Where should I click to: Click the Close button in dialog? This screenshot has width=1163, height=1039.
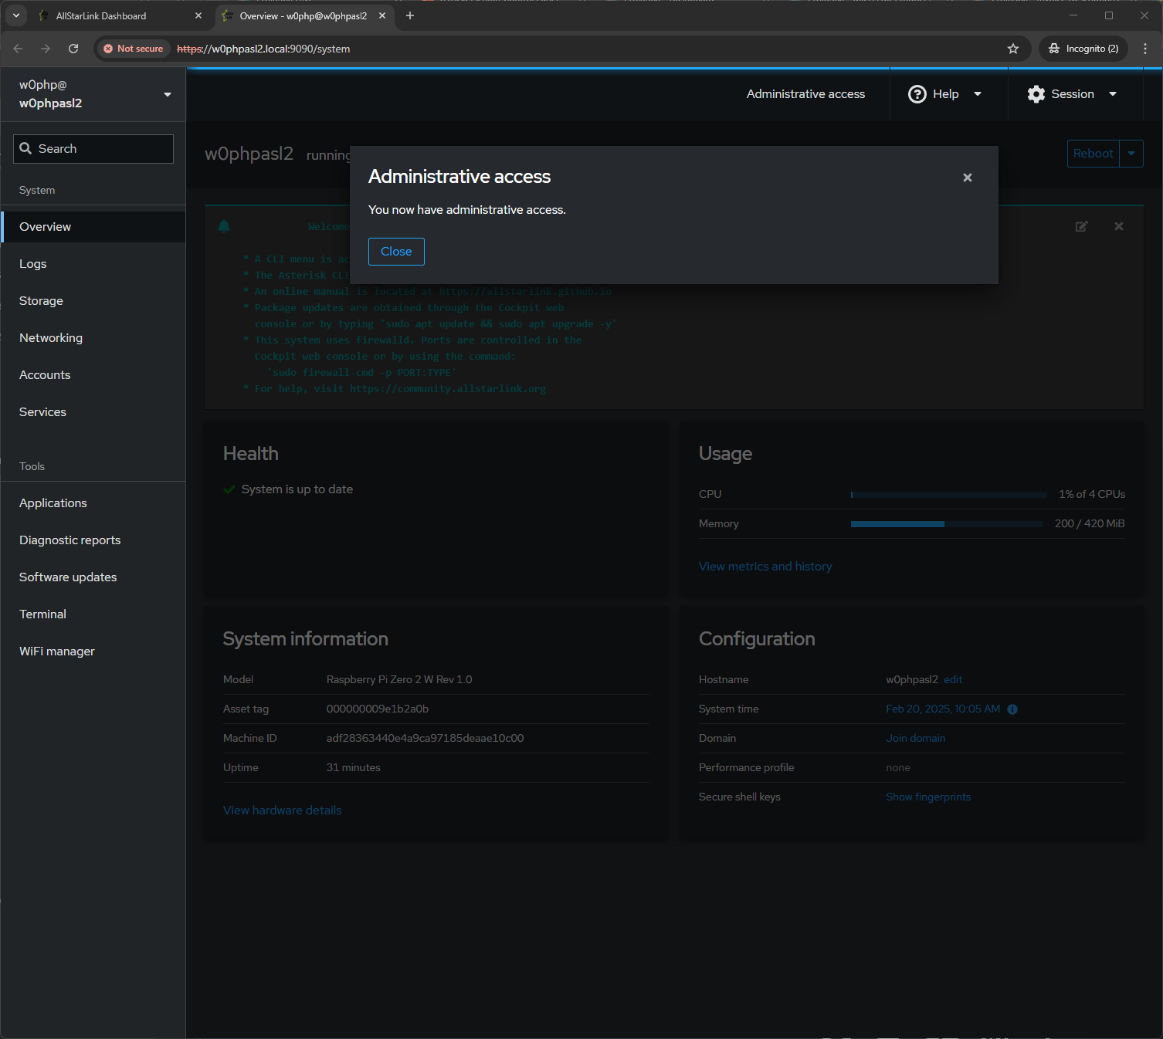click(396, 252)
